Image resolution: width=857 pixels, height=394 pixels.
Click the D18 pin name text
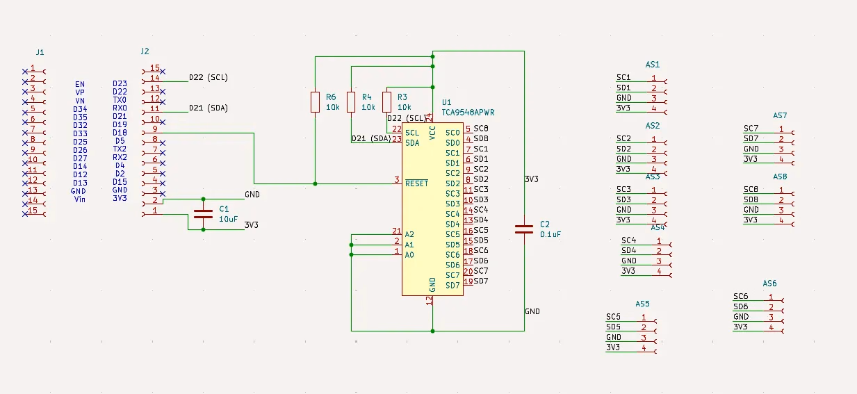120,133
